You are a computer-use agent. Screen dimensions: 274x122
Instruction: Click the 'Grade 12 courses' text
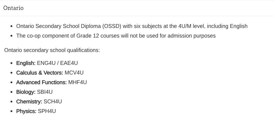pyautogui.click(x=93, y=36)
